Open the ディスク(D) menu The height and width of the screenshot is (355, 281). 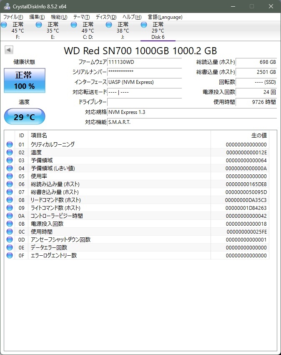click(x=106, y=17)
